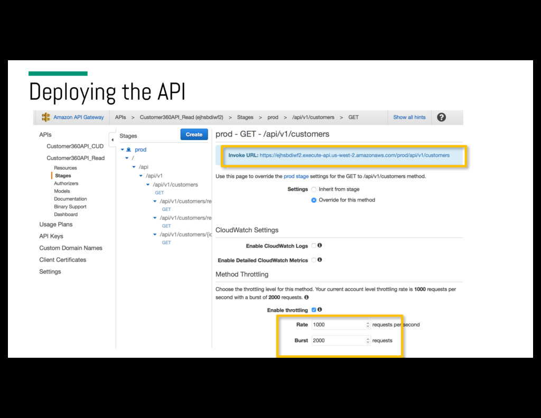Viewport: 541px width, 418px height.
Task: Click Customer360API_Read in the breadcrumb
Action: pos(182,117)
